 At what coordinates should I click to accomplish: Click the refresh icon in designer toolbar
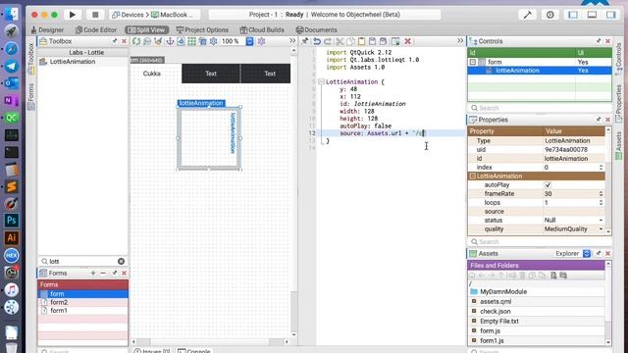click(x=136, y=41)
